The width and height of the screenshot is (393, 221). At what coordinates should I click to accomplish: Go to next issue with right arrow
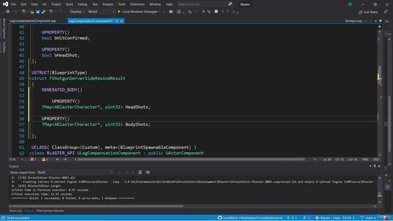pos(65,160)
